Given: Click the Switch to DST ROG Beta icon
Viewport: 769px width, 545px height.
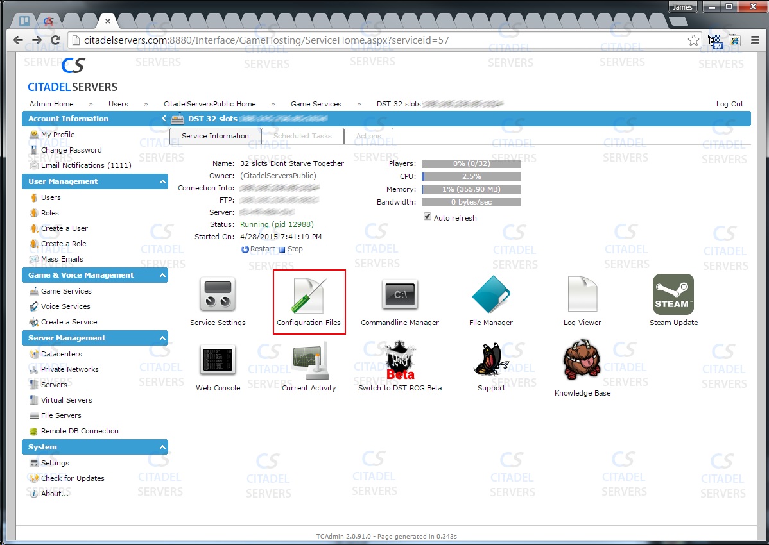Looking at the screenshot, I should pos(400,361).
